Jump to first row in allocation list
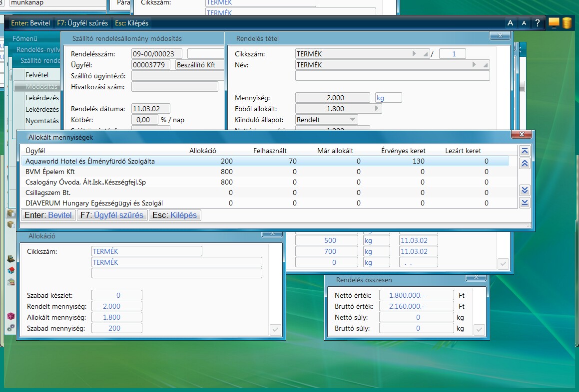This screenshot has height=392, width=579. pyautogui.click(x=524, y=151)
